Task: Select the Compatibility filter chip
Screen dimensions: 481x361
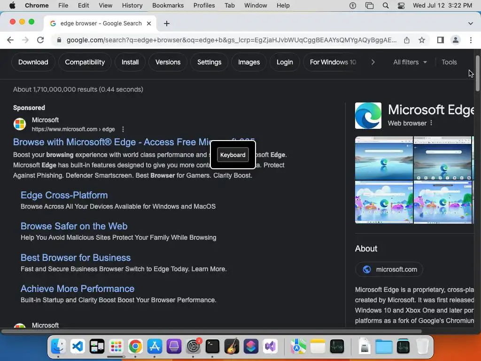Action: click(x=85, y=62)
